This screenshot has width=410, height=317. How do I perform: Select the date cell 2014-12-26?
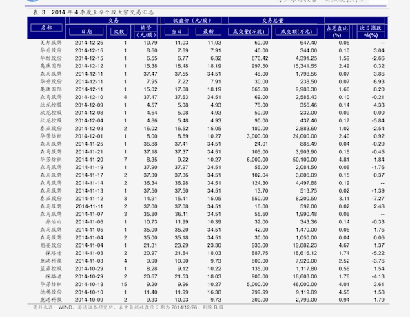(89, 43)
